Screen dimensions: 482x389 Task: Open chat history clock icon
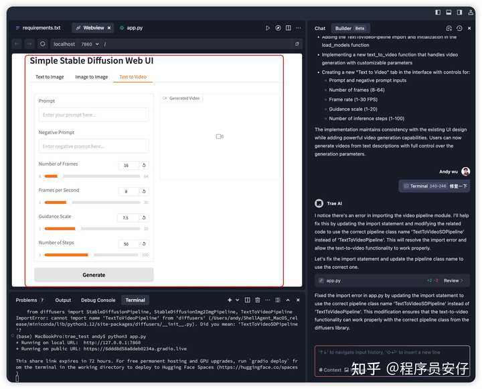(459, 28)
